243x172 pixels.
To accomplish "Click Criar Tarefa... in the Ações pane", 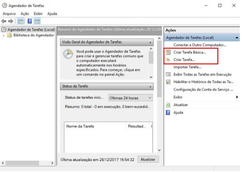I will [x=184, y=60].
